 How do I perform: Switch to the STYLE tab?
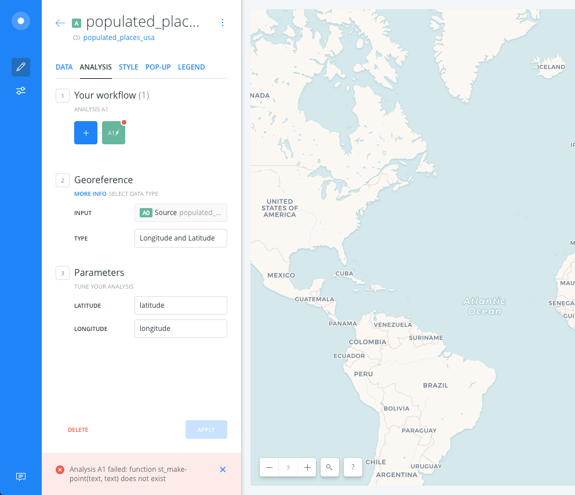click(128, 67)
